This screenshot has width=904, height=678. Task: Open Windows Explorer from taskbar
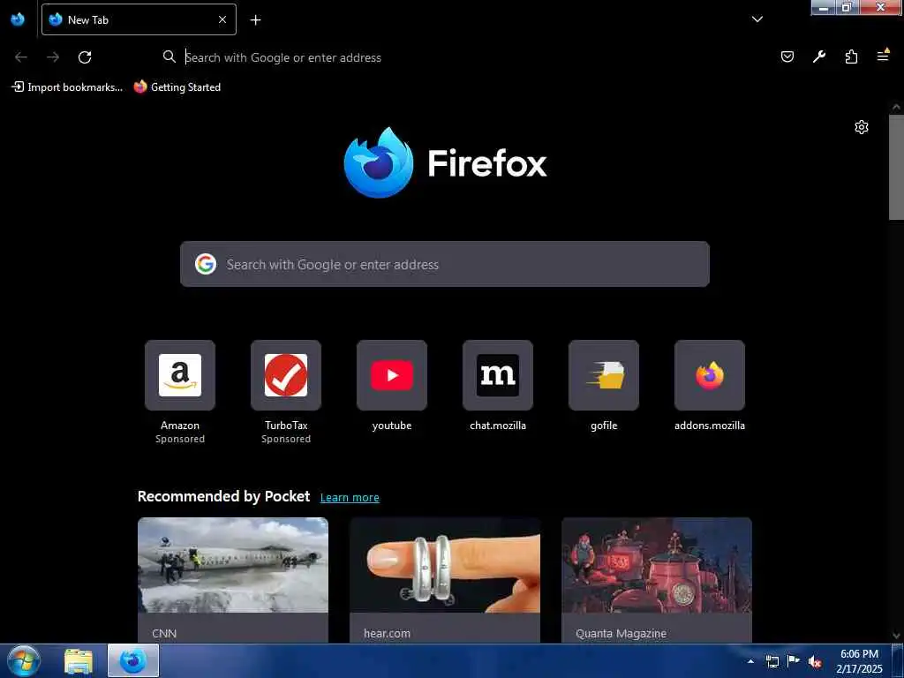[79, 661]
